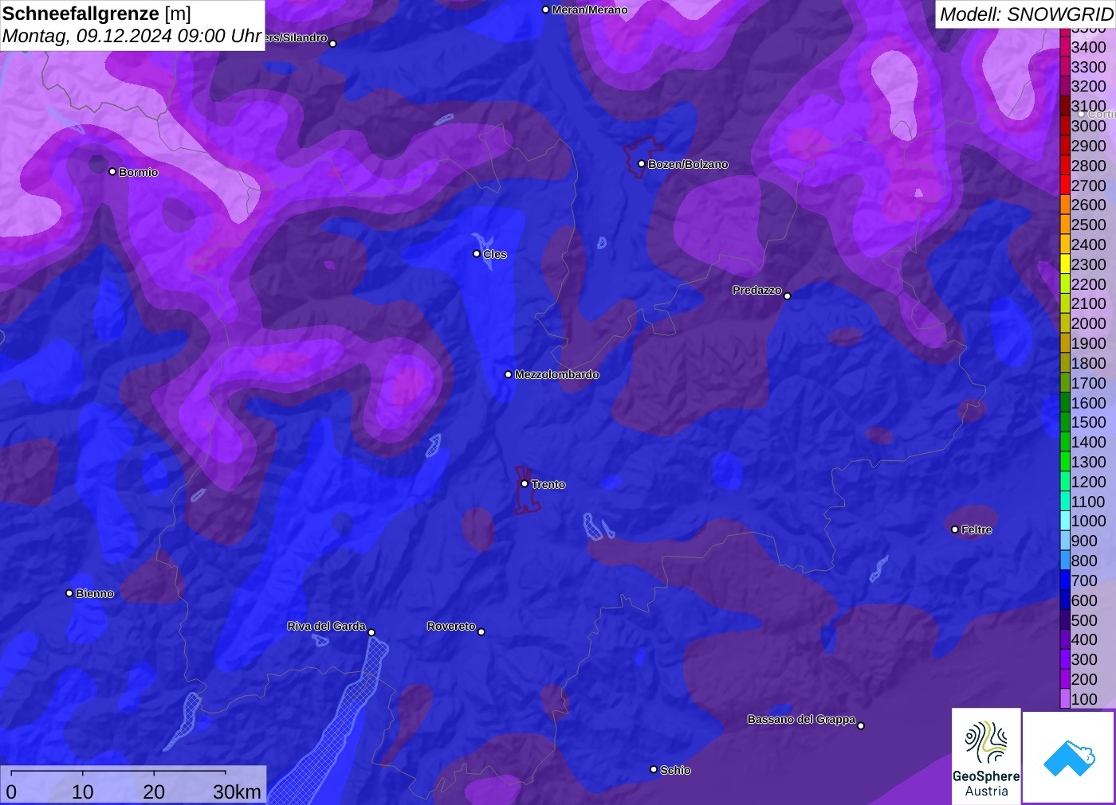Screen dimensions: 1116x805
Task: Click the '30km' scale bar label
Action: click(x=237, y=791)
